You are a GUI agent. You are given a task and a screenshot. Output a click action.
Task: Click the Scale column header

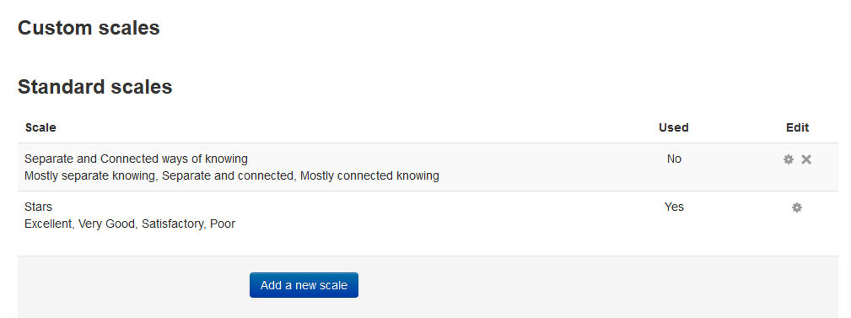point(40,127)
